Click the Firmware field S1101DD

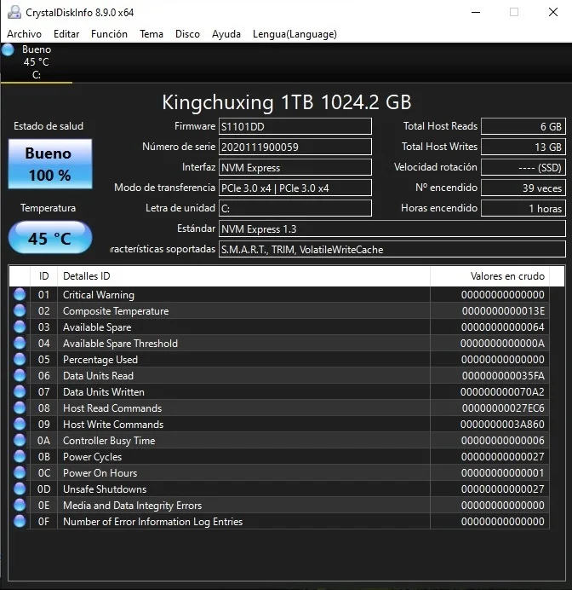(x=295, y=126)
